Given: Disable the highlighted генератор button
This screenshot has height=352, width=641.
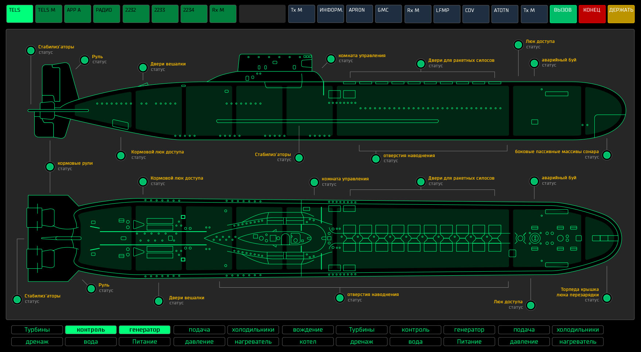Looking at the screenshot, I should (145, 330).
